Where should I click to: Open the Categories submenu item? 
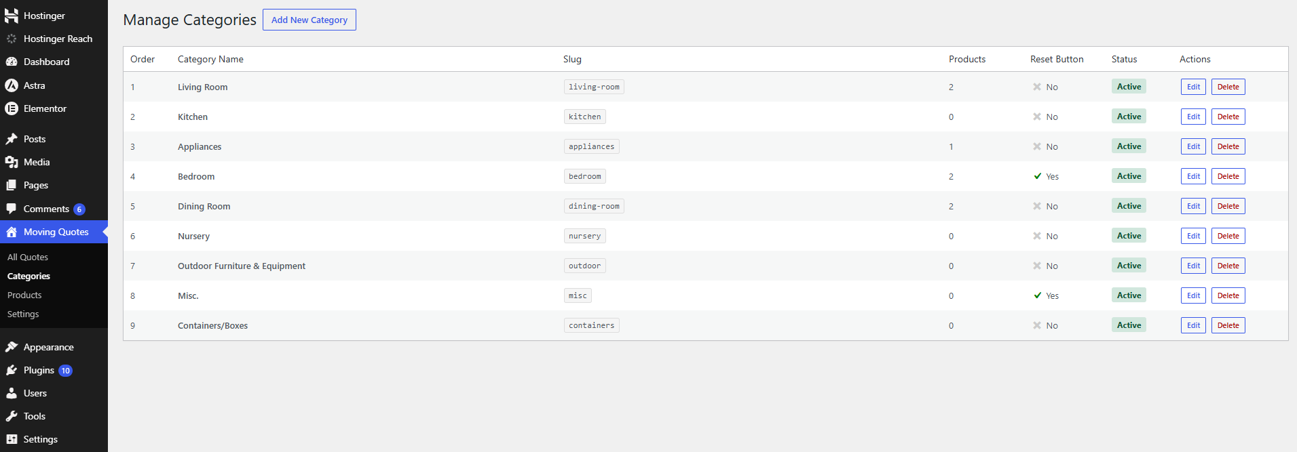(x=29, y=276)
